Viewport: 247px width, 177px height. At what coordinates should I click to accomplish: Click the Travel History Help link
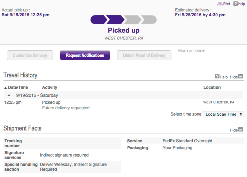pyautogui.click(x=224, y=77)
